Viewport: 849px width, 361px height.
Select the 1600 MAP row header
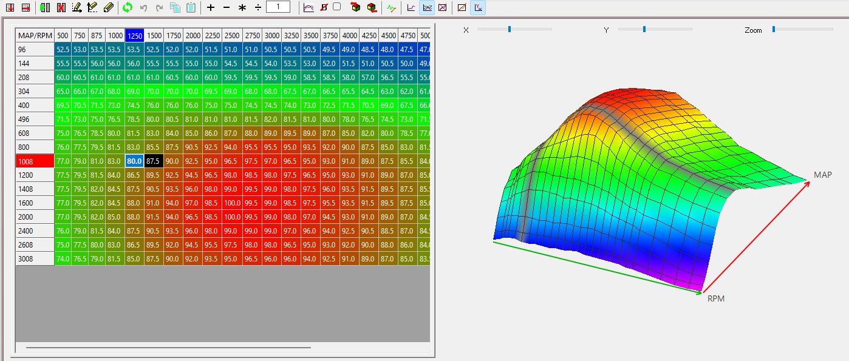pos(35,203)
